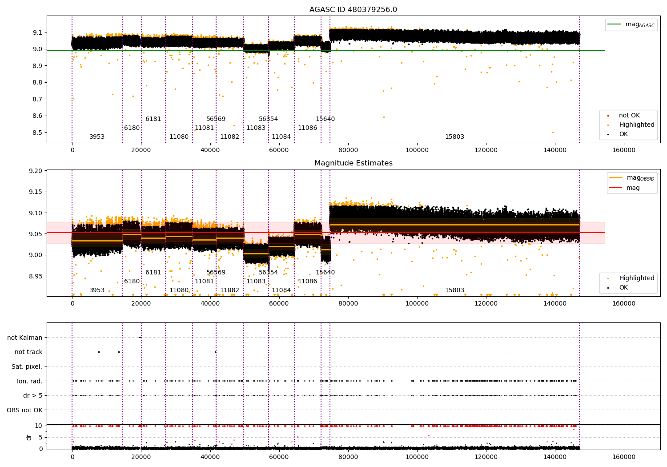Click OBSID label 11082 in middle plot
The height and width of the screenshot is (467, 667).
click(x=229, y=290)
